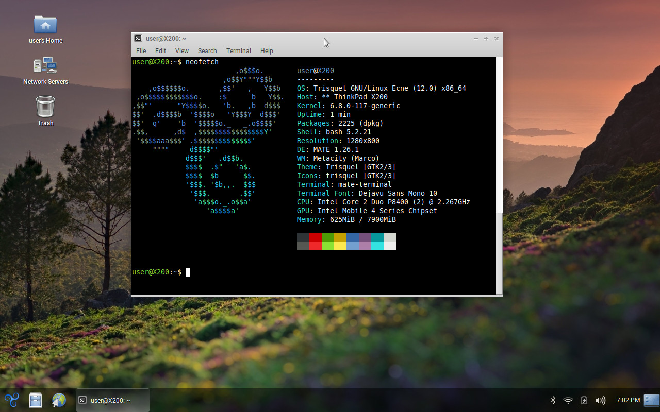Open the Search menu
The width and height of the screenshot is (660, 412).
click(x=207, y=51)
